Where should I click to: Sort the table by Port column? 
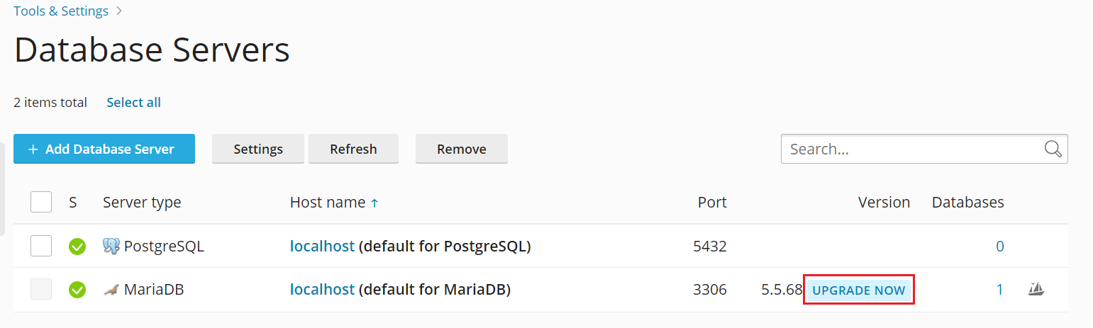pyautogui.click(x=711, y=203)
